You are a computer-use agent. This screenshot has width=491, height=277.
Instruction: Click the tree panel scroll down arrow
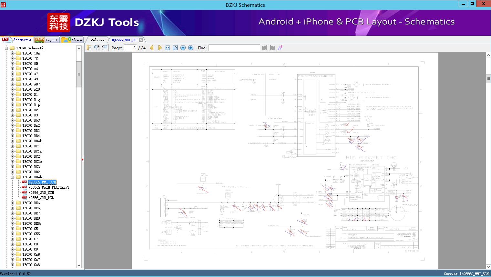pyautogui.click(x=79, y=265)
